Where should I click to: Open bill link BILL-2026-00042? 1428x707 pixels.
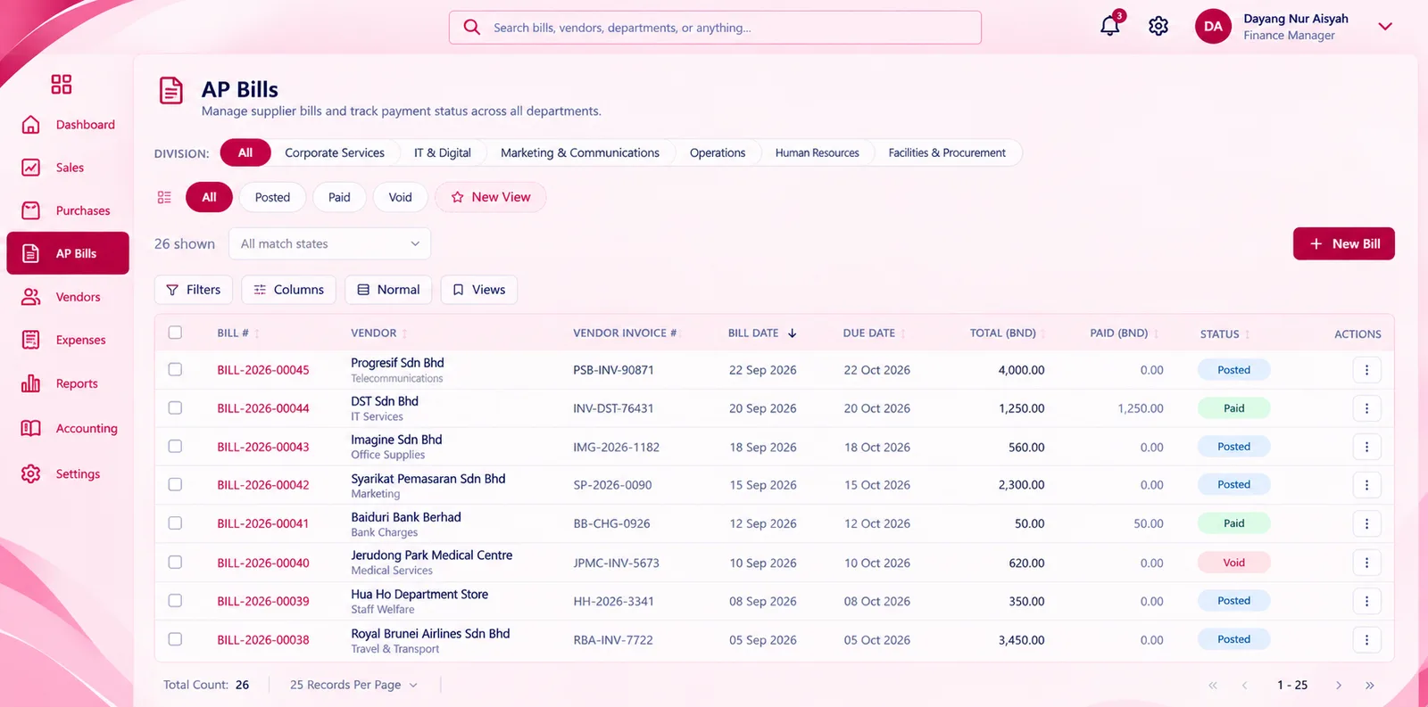263,485
